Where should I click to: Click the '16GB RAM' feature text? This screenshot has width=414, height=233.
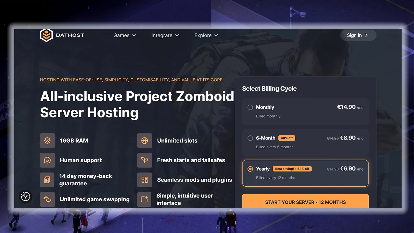tap(74, 141)
